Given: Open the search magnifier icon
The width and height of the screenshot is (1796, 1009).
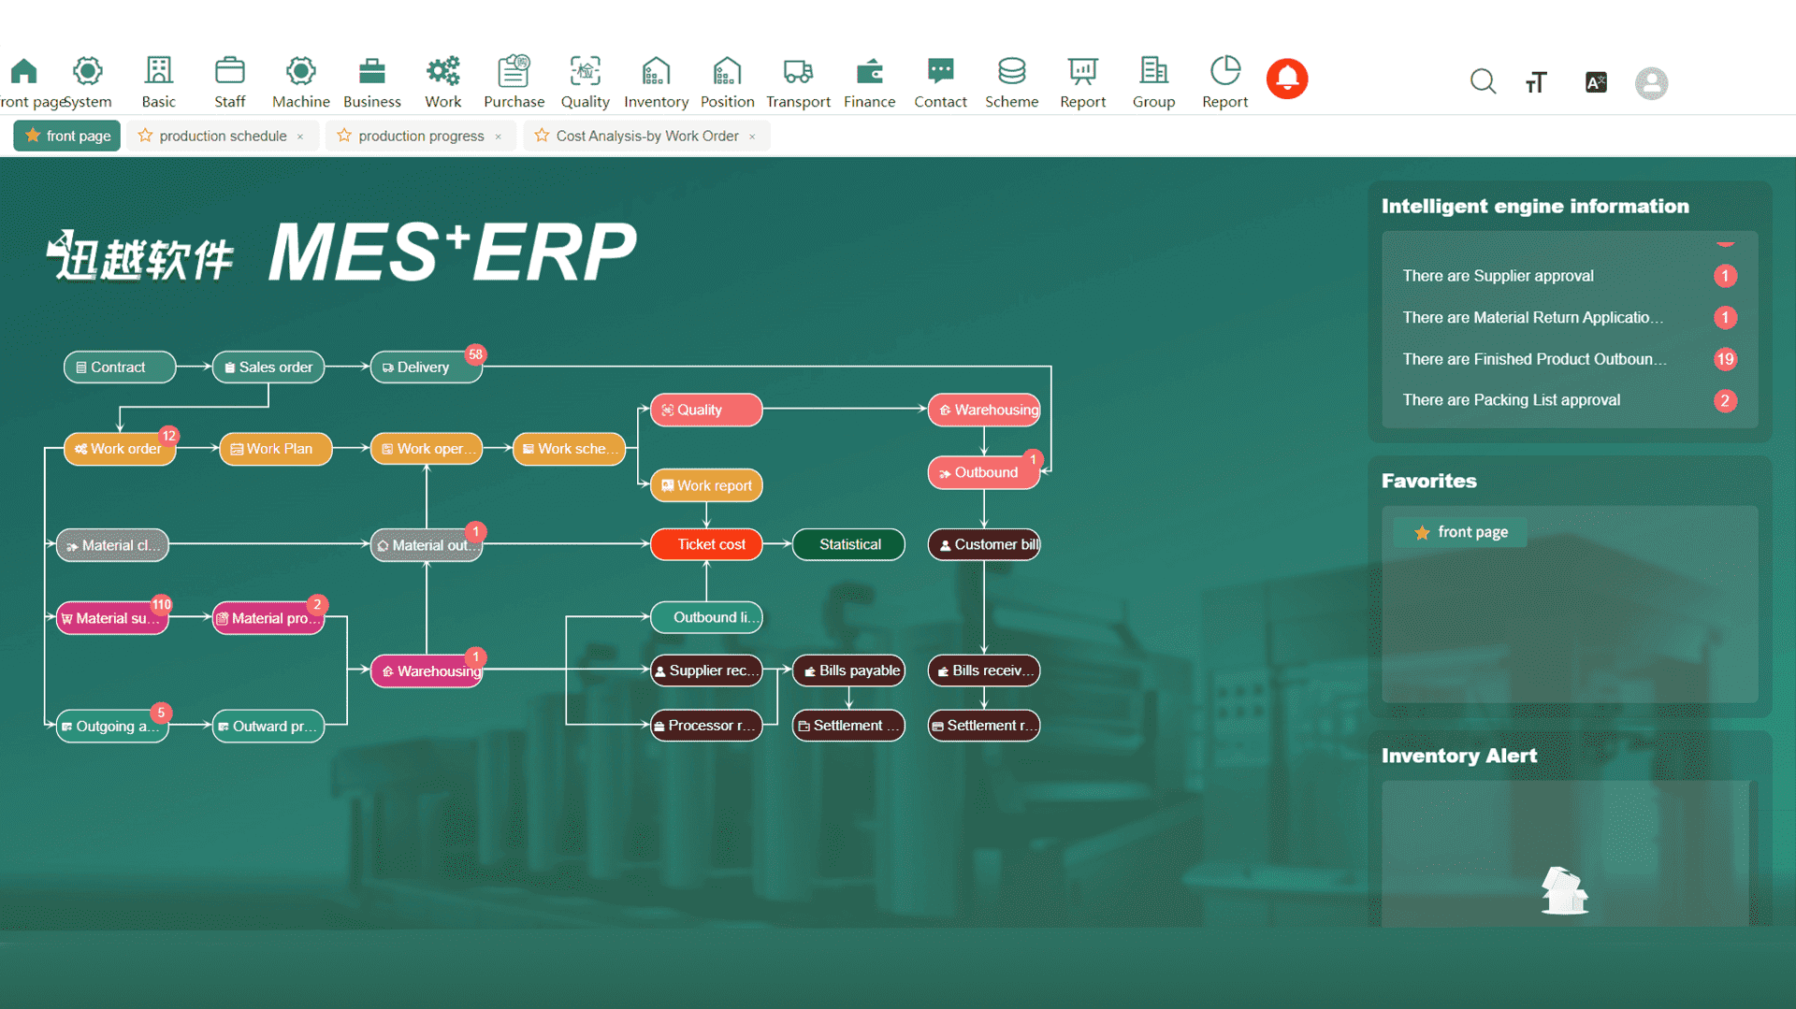Looking at the screenshot, I should (1483, 82).
